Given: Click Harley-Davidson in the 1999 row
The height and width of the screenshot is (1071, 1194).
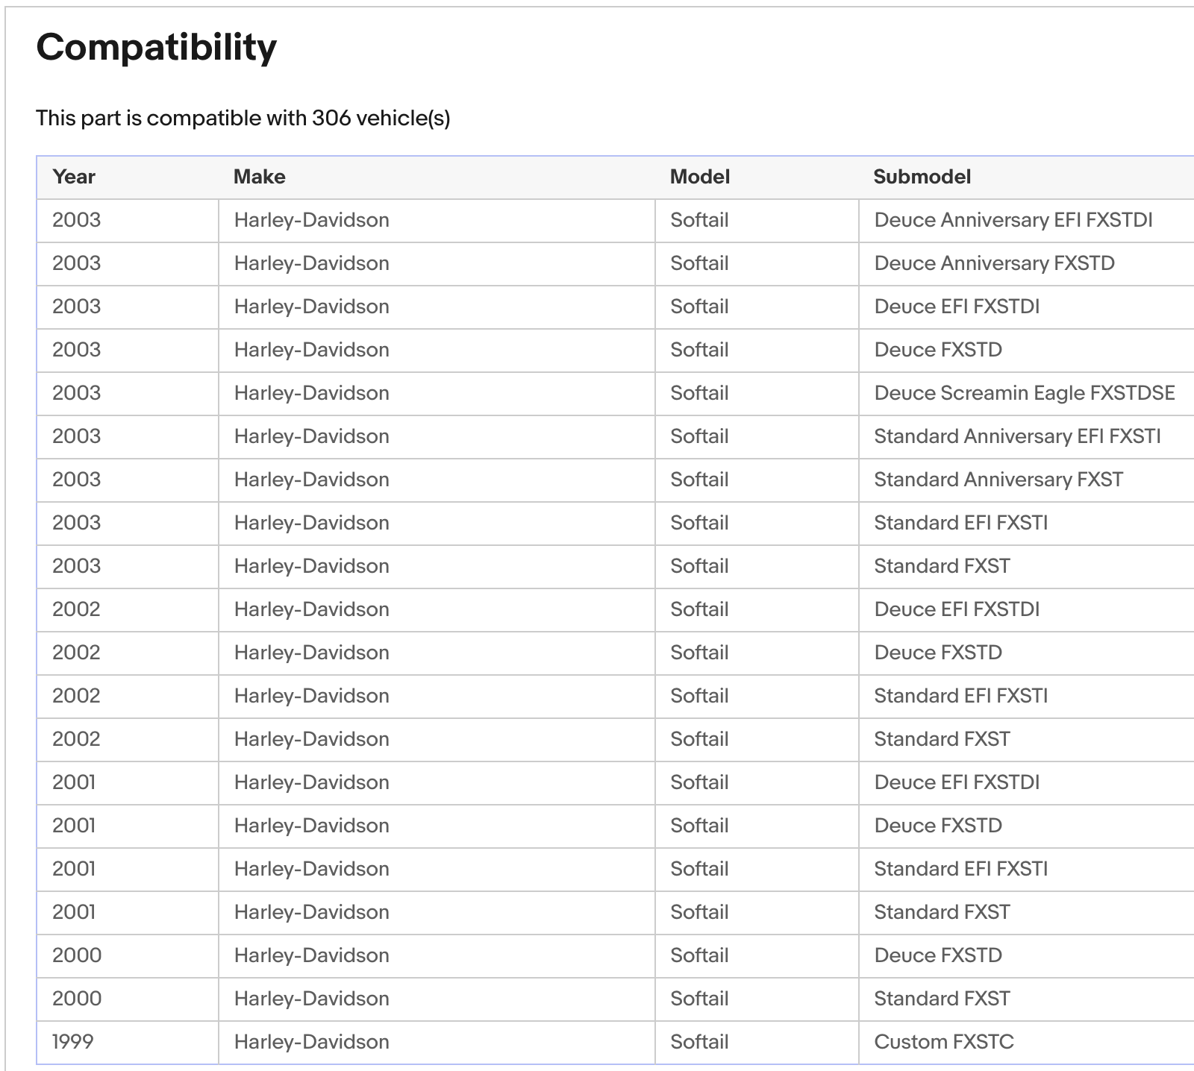Looking at the screenshot, I should (311, 1042).
